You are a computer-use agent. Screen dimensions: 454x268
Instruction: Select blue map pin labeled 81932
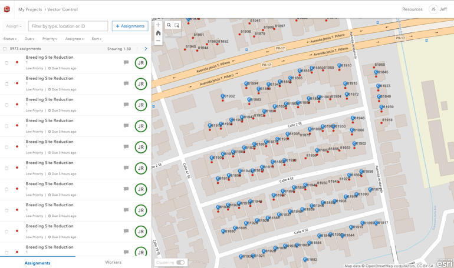[223, 96]
